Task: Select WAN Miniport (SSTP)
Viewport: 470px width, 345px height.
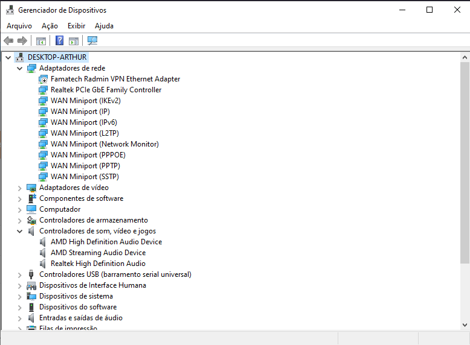Action: (x=85, y=177)
